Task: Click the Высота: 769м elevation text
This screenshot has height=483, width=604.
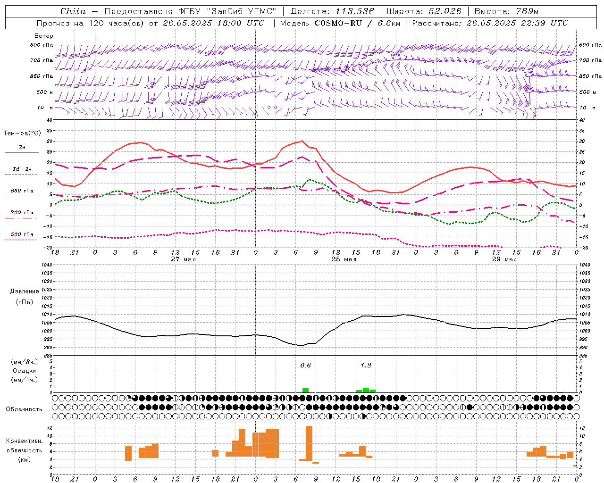Action: (506, 11)
